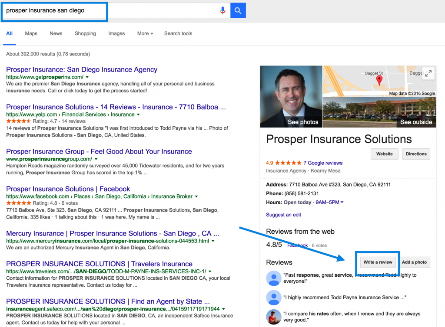Open the See outside street view thumbnail
The height and width of the screenshot is (327, 445).
pyautogui.click(x=379, y=112)
